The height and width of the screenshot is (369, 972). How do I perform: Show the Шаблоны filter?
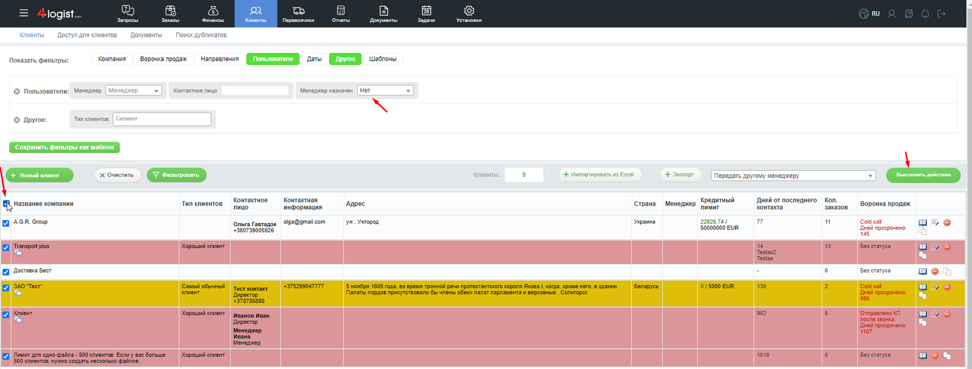[x=383, y=59]
